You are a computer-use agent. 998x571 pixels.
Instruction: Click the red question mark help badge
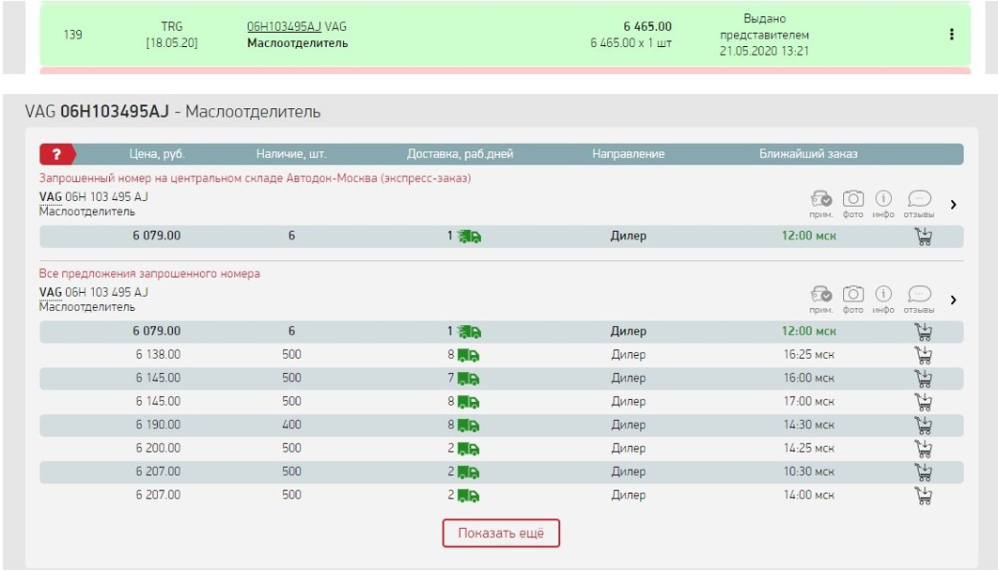[x=56, y=154]
